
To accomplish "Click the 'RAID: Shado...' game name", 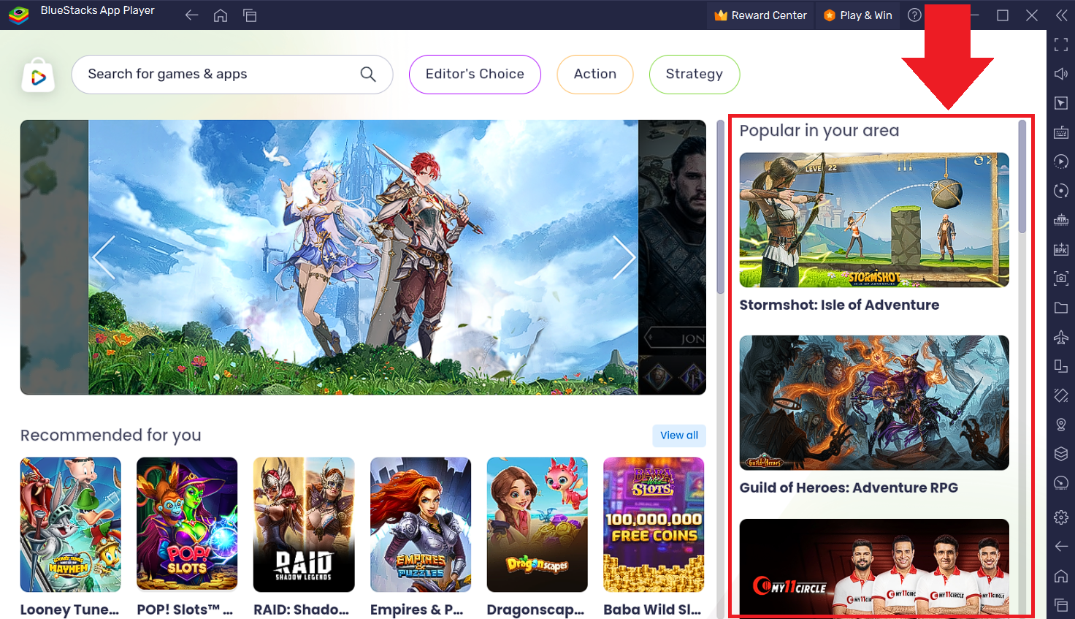I will tap(302, 609).
